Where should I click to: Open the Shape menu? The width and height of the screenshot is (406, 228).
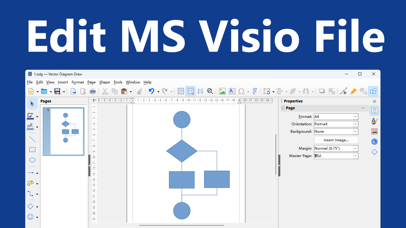pos(105,82)
